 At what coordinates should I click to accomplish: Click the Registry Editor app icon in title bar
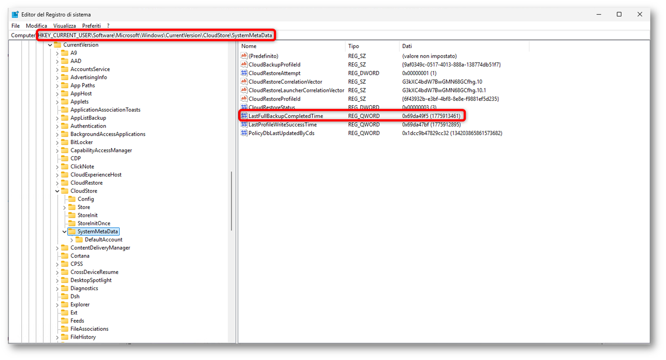point(15,15)
